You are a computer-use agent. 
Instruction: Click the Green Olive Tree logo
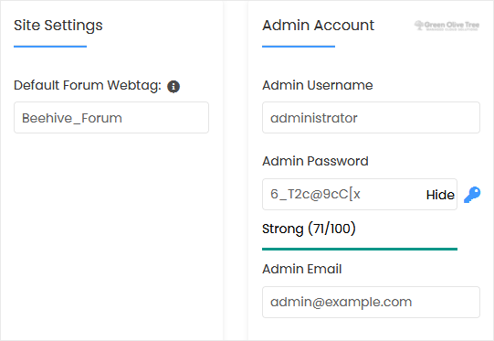[447, 26]
